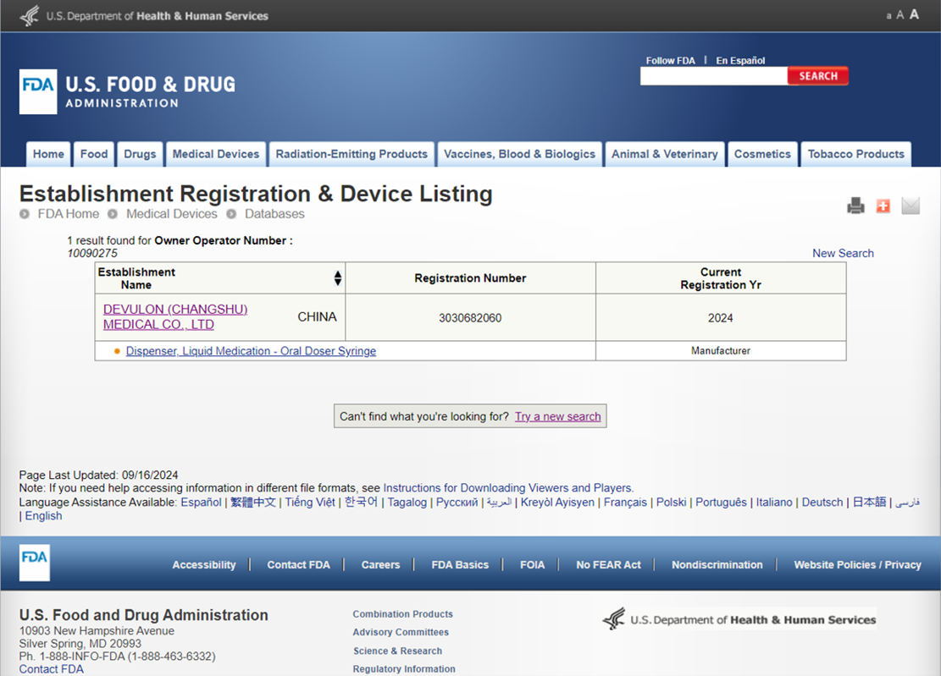Click Contact FDA link under address
Screen dimensions: 941x676
coord(51,669)
